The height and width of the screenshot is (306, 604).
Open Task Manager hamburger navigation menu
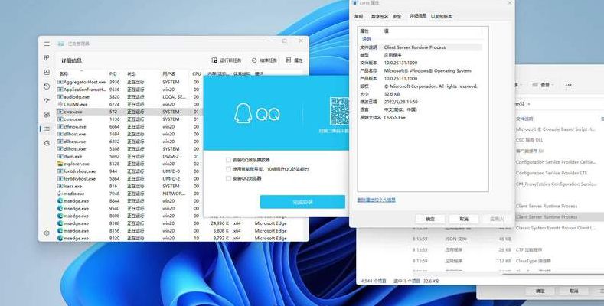tap(47, 44)
